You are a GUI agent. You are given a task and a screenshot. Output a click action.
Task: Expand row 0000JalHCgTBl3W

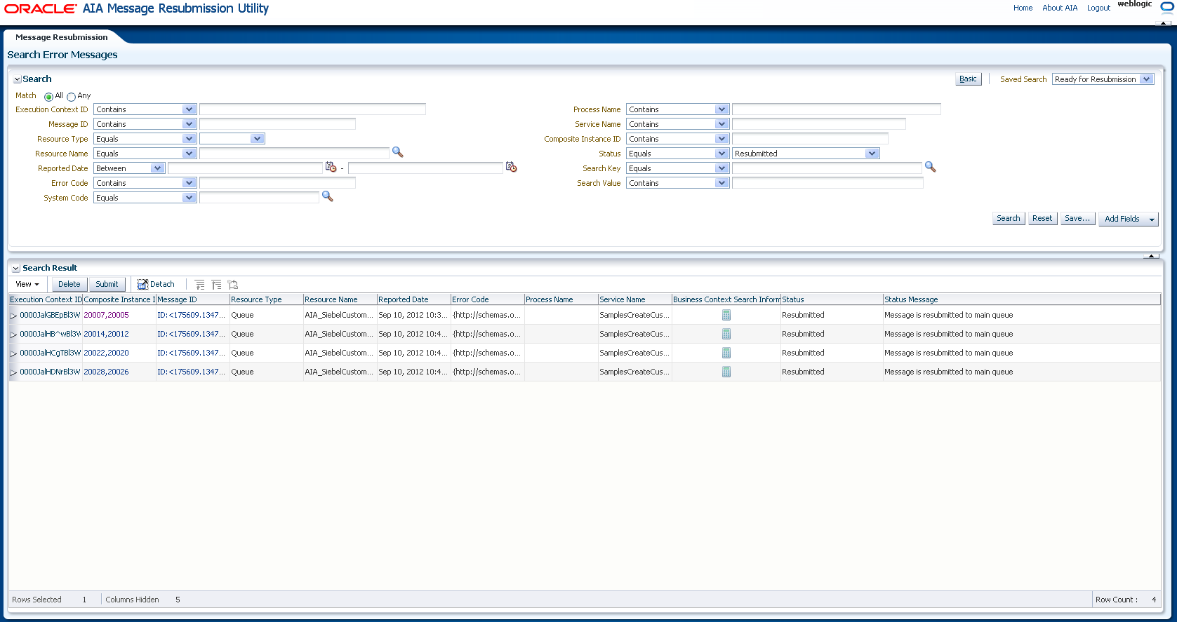(x=13, y=353)
